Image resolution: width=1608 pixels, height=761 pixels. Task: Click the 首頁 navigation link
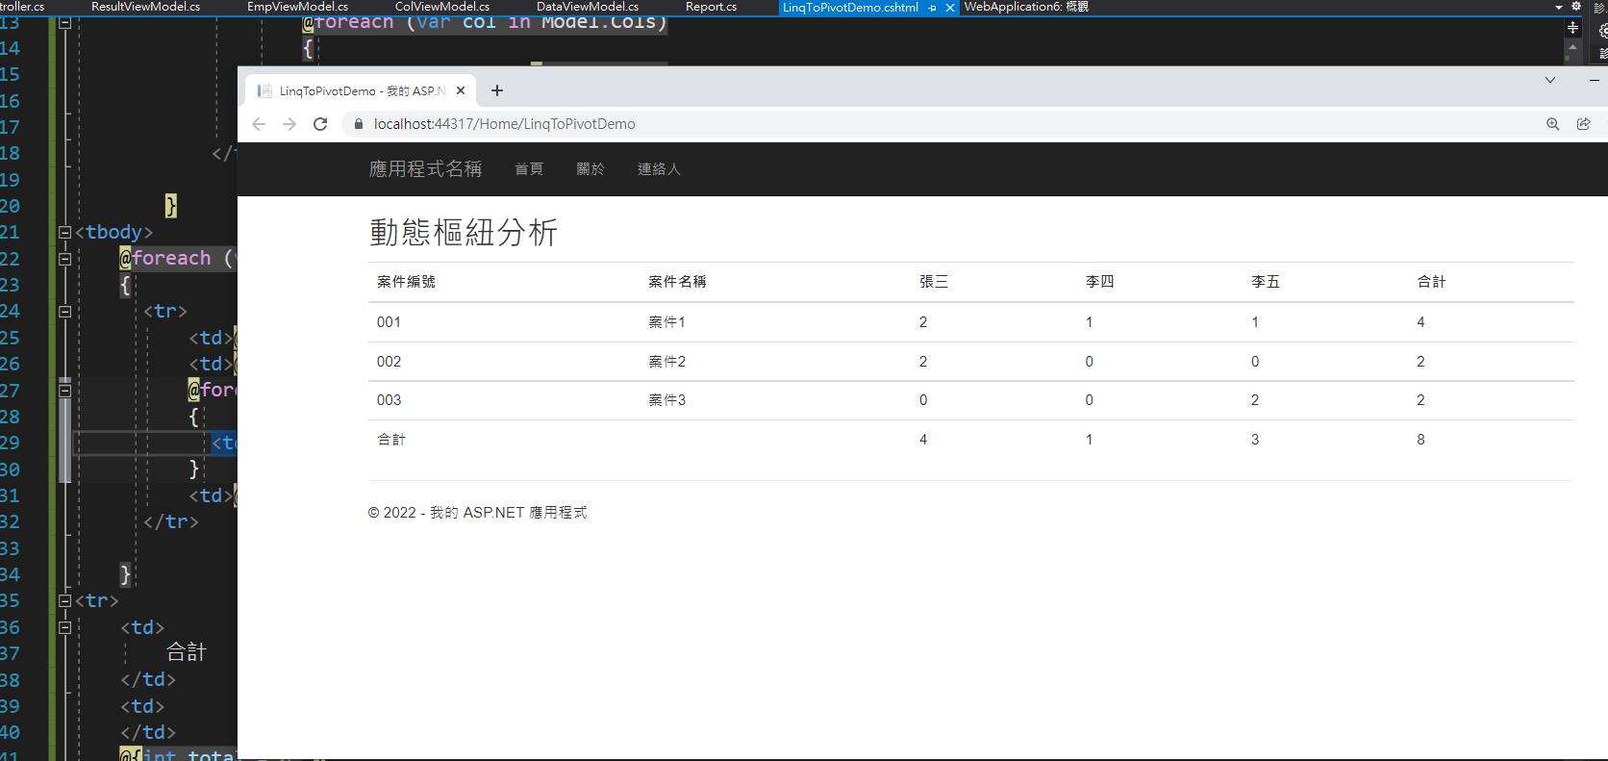(x=528, y=169)
